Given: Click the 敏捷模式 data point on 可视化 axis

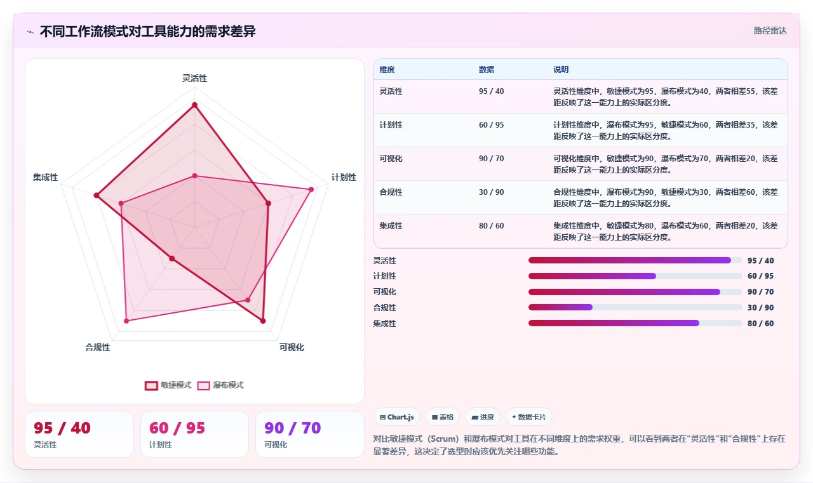Looking at the screenshot, I should click(263, 321).
